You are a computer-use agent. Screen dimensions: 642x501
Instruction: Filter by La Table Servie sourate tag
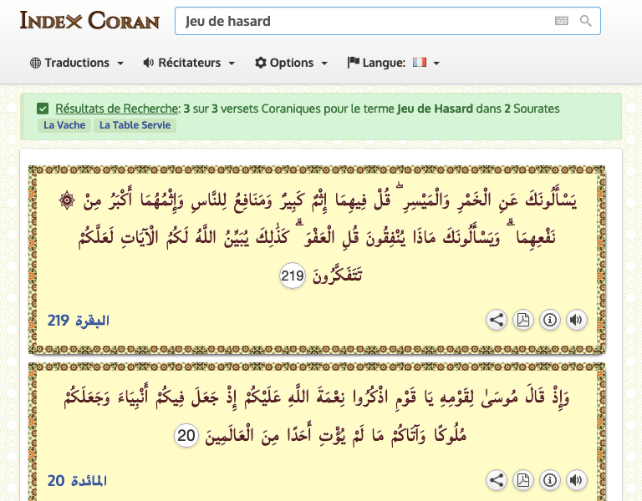point(135,125)
